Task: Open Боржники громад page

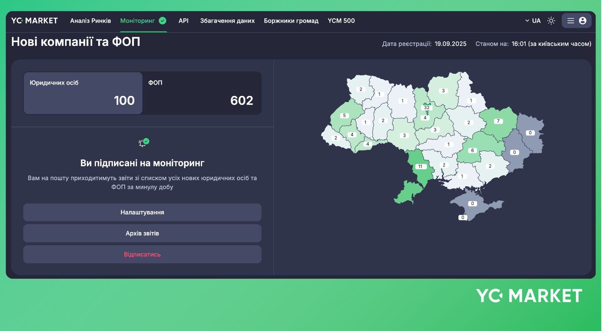Action: (x=291, y=21)
